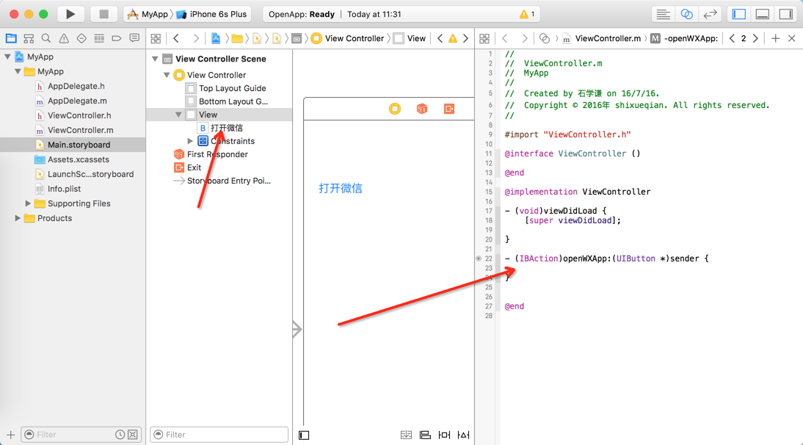Toggle the Utilities panel
This screenshot has height=445, width=803.
tap(786, 15)
